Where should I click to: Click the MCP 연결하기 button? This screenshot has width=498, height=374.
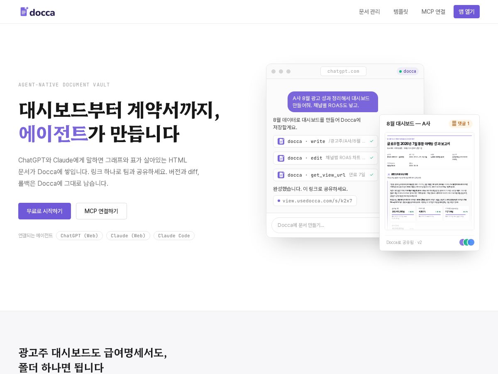click(101, 211)
